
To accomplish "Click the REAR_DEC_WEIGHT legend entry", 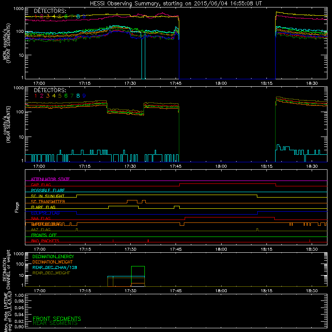I will [x=51, y=273].
